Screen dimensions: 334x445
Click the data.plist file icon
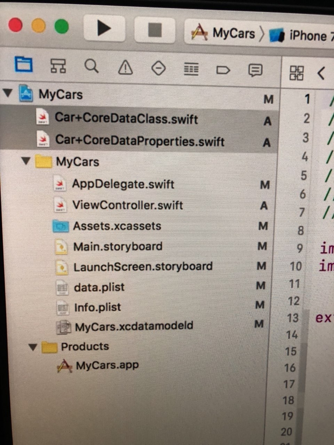62,288
